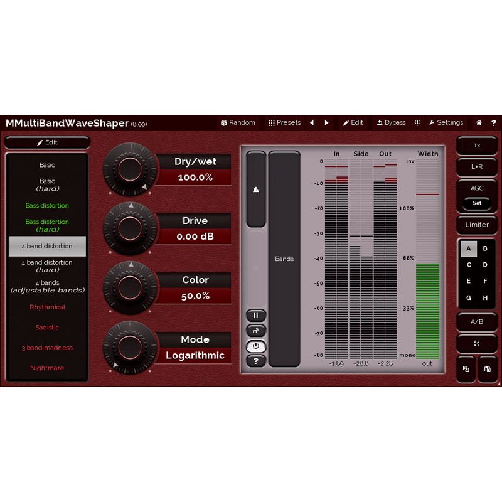This screenshot has width=502, height=502.
Task: Open the Presets browser
Action: coord(284,123)
